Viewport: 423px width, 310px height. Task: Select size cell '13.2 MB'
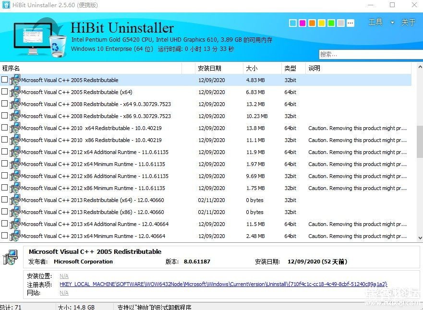pyautogui.click(x=255, y=104)
